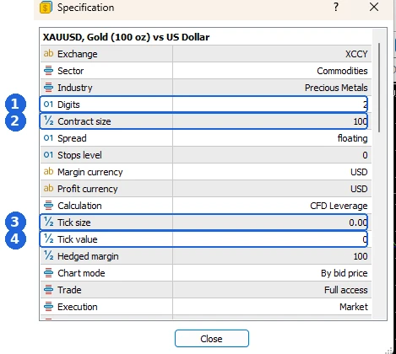Click the Market execution value
The width and height of the screenshot is (396, 354).
point(354,307)
